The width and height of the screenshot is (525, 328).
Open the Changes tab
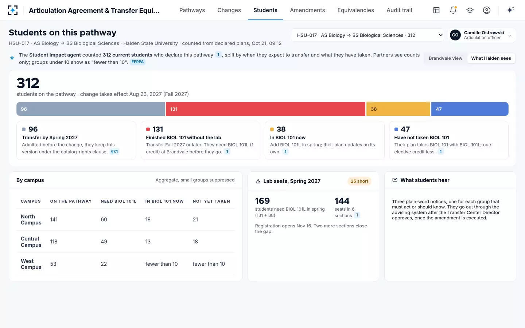(229, 10)
